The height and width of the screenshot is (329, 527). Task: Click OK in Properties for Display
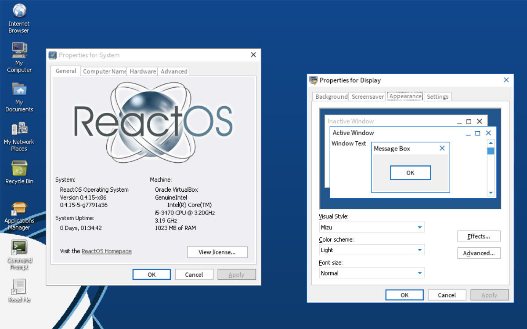[x=404, y=295]
